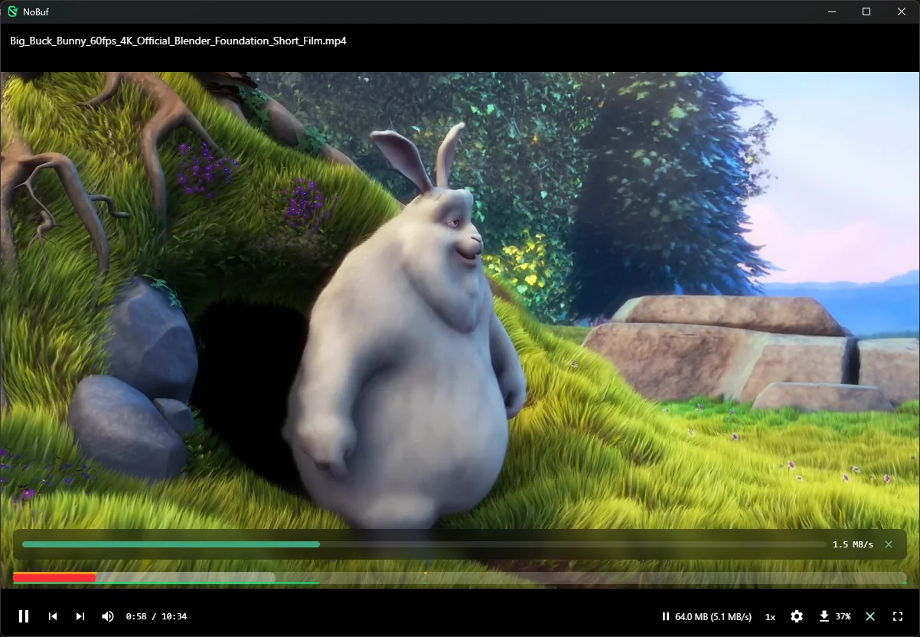920x637 pixels.
Task: Mute the audio with speaker icon
Action: 108,616
